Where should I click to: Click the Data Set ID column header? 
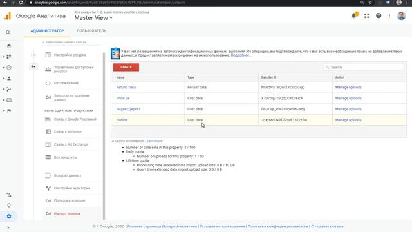268,77
